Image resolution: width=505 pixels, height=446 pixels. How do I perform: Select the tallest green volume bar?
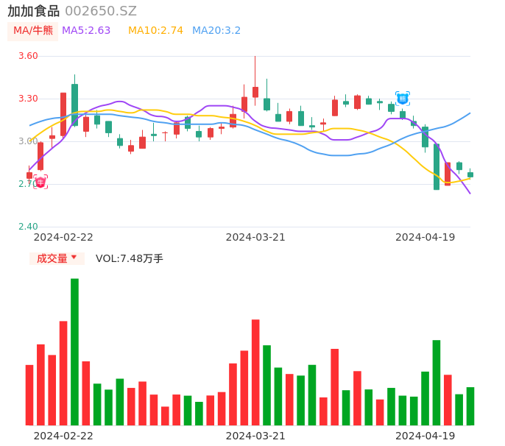click(74, 352)
